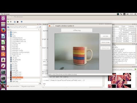Click the file/directory filter input field
The image size is (137, 103).
click(x=23, y=84)
